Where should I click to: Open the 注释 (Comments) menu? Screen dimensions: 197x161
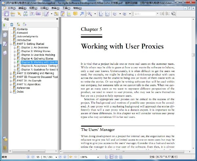pos(44,8)
